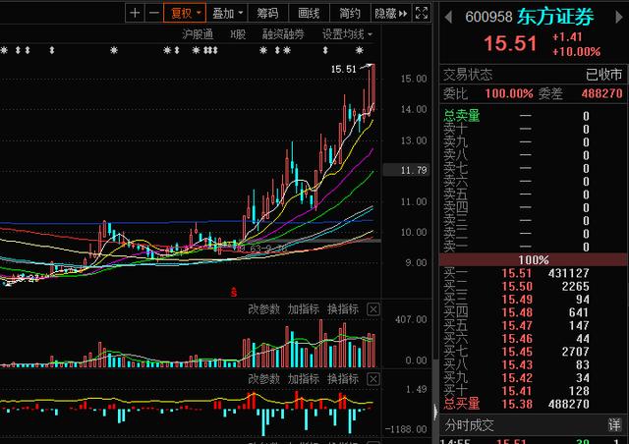This screenshot has width=629, height=444.
Task: Open the 叠加 dropdown
Action: pyautogui.click(x=227, y=13)
